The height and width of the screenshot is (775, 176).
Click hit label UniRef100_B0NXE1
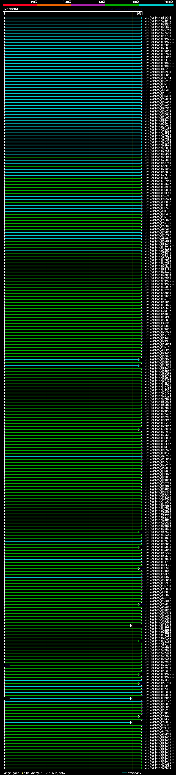(158, 659)
